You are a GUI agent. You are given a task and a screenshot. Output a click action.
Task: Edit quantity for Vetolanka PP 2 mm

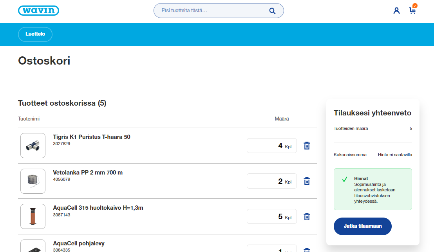click(271, 181)
